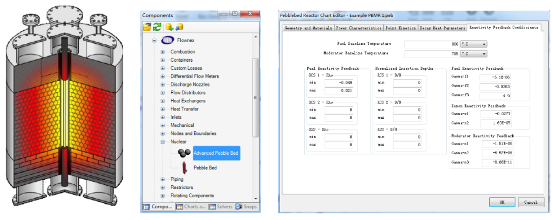Click the Gamma-m1 input field
The width and height of the screenshot is (552, 220).
click(x=498, y=144)
